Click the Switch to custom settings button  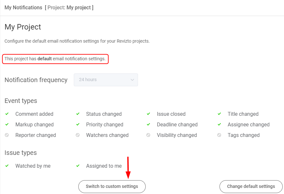[x=112, y=186]
